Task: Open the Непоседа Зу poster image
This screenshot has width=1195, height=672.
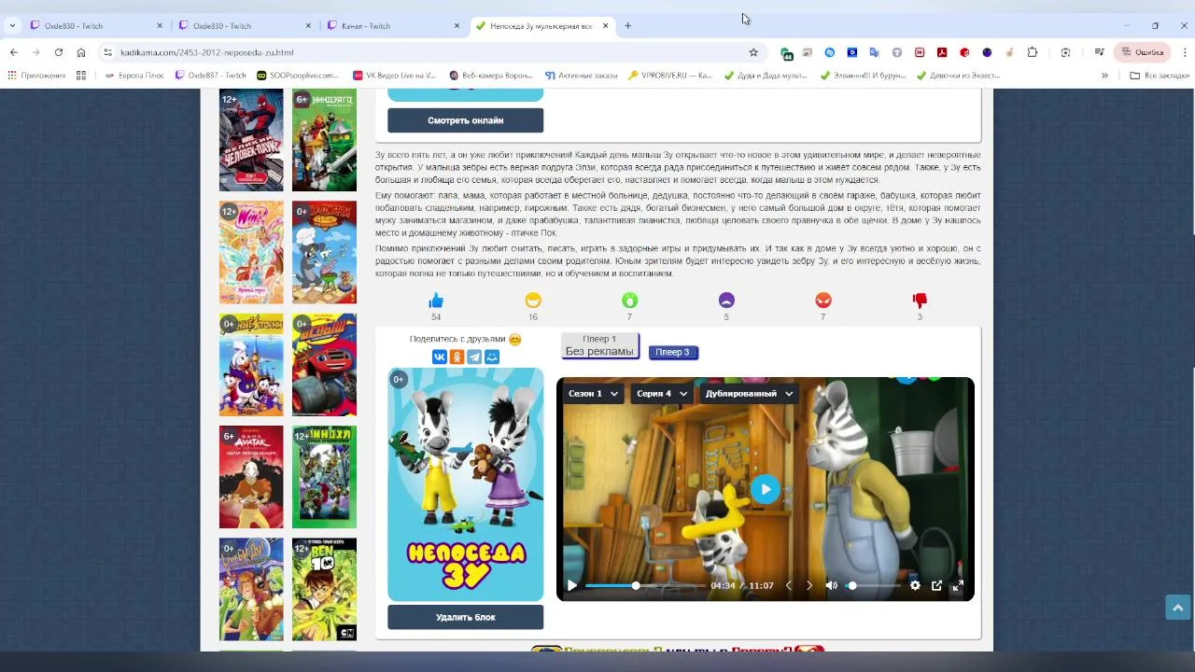Action: click(x=465, y=484)
